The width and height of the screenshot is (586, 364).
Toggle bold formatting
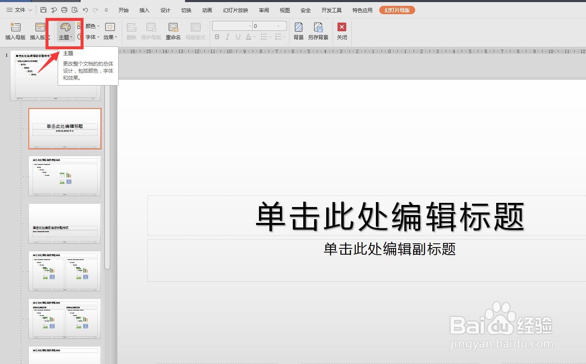coord(217,37)
